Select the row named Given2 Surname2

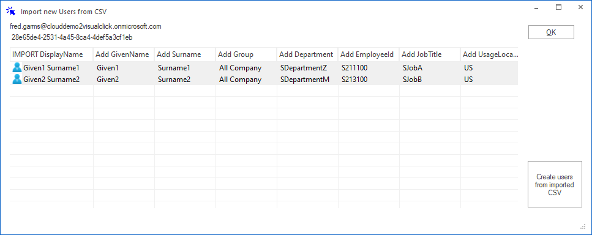tap(264, 79)
